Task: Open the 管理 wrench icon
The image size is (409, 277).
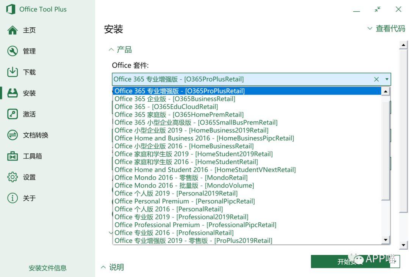Action: [12, 51]
